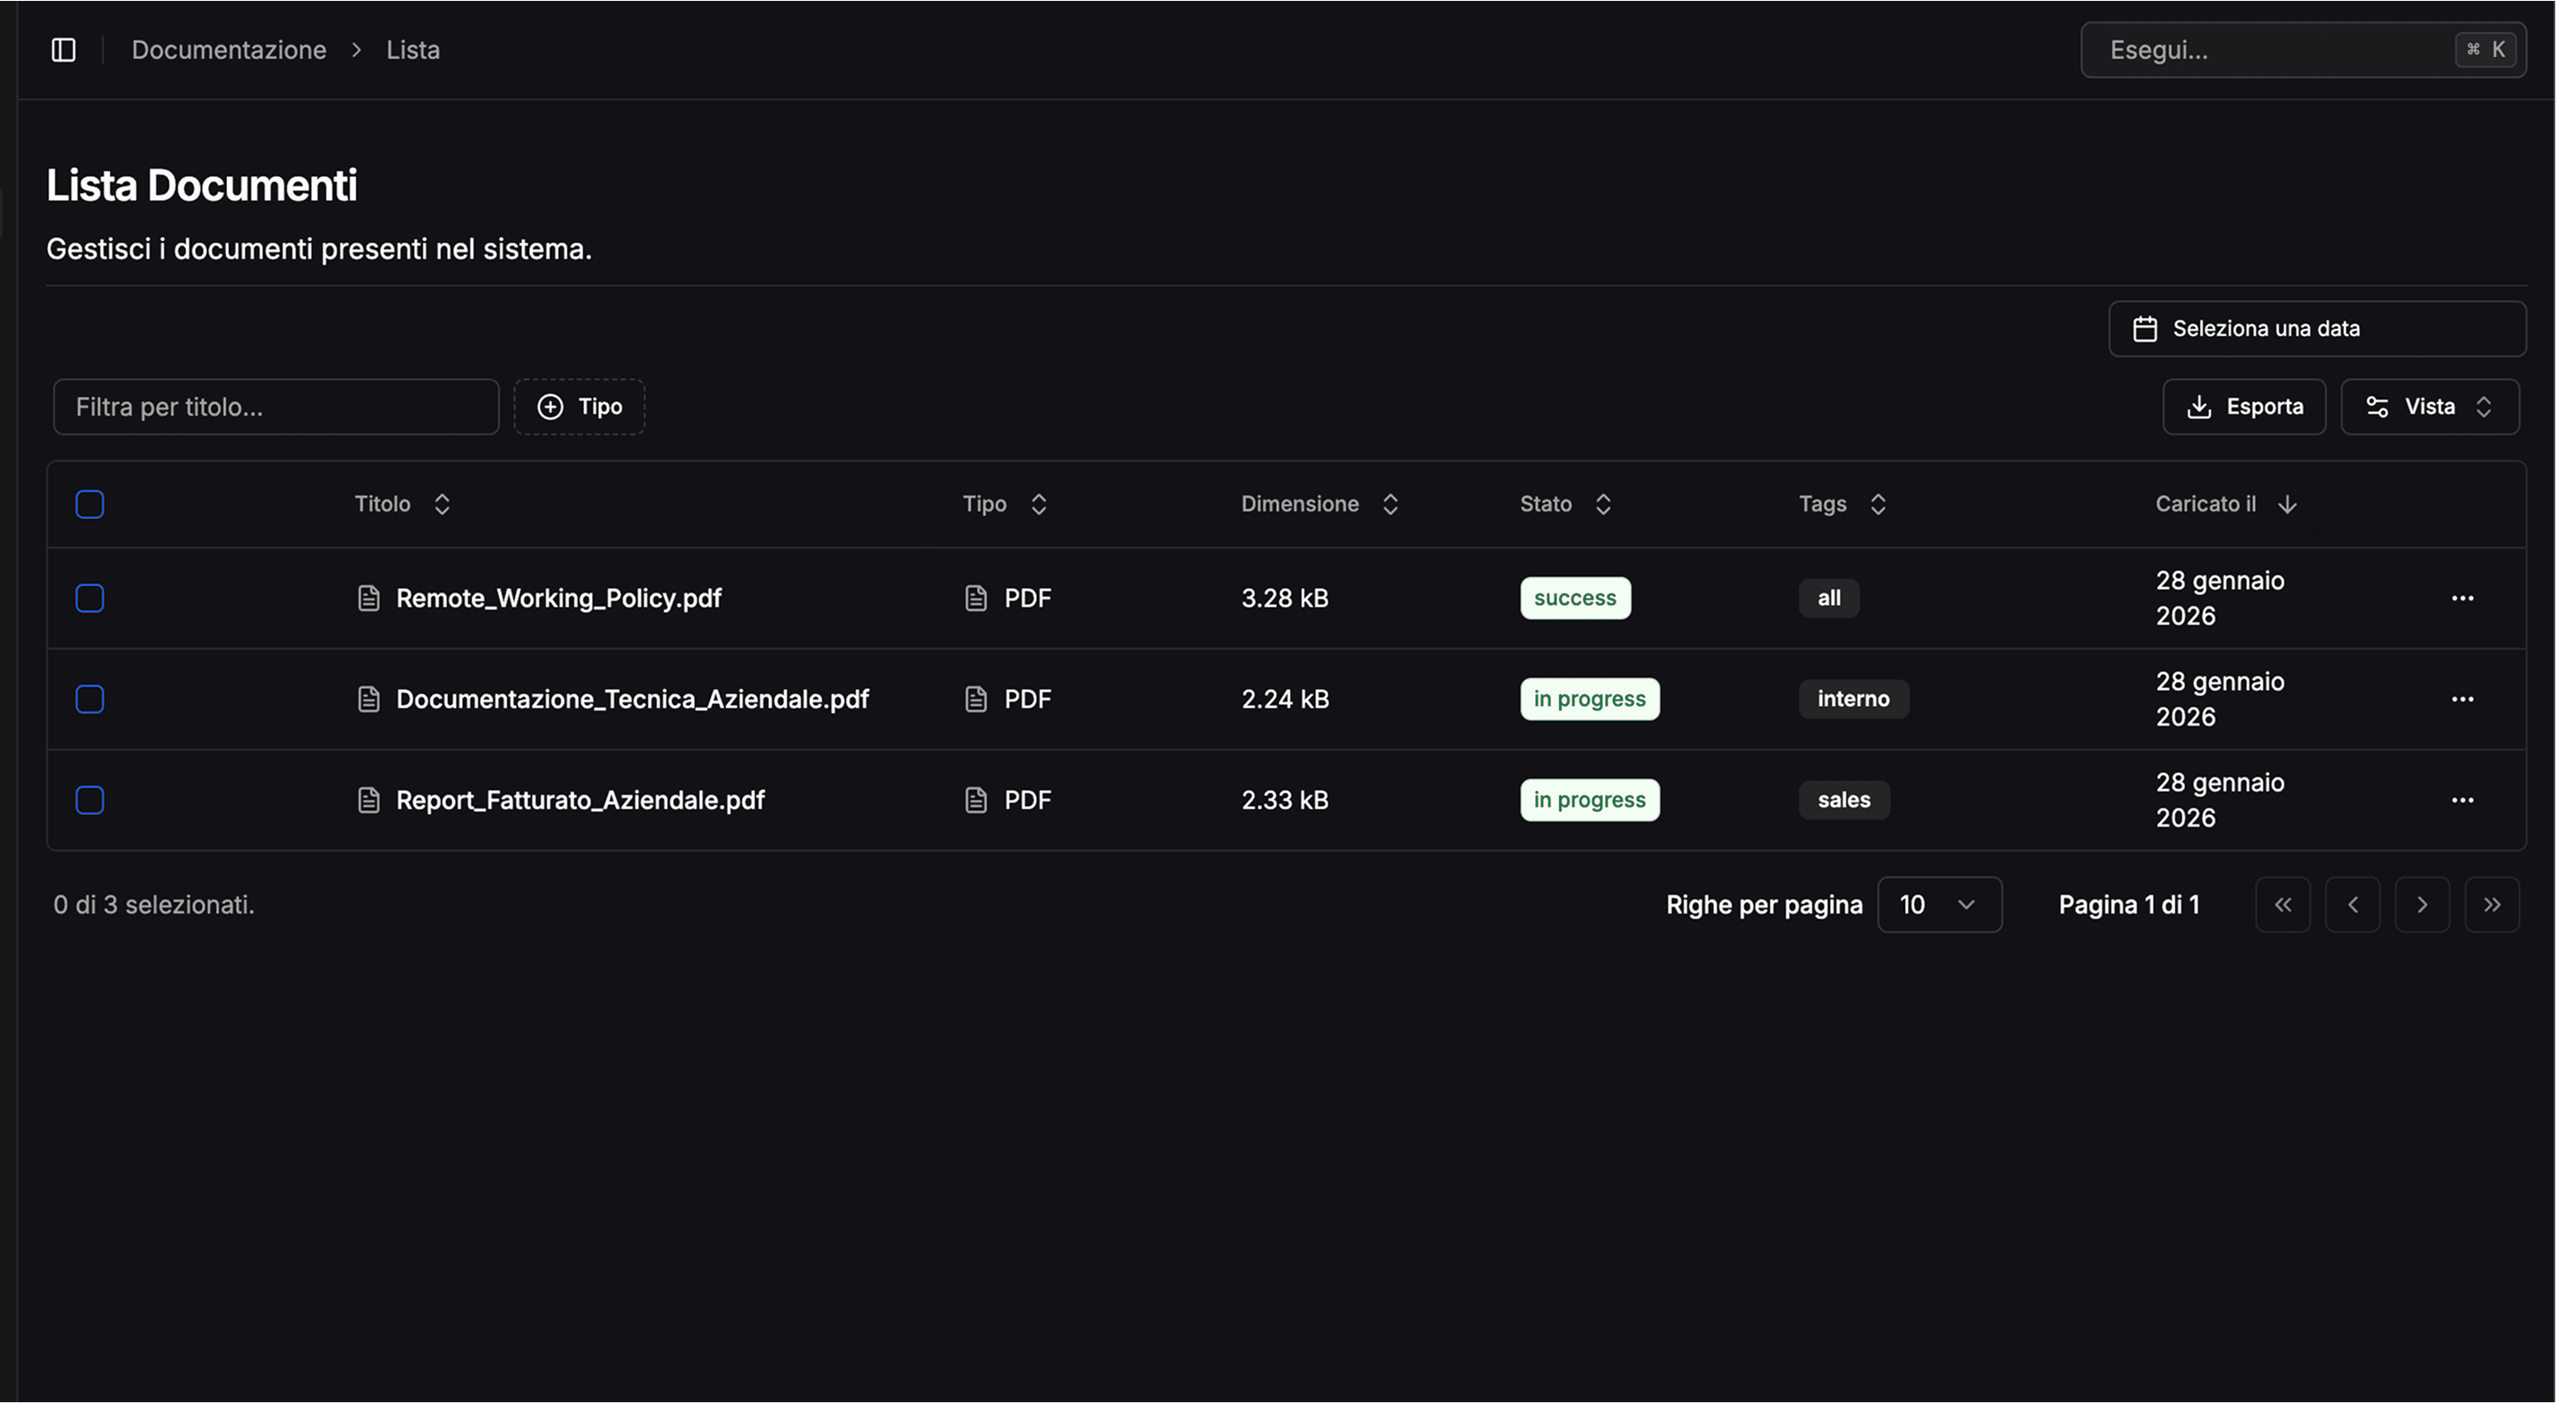Screen dimensions: 2556x1403
Task: Open actions menu for Report_Fatturato_Aziendale.pdf
Action: click(x=2462, y=800)
